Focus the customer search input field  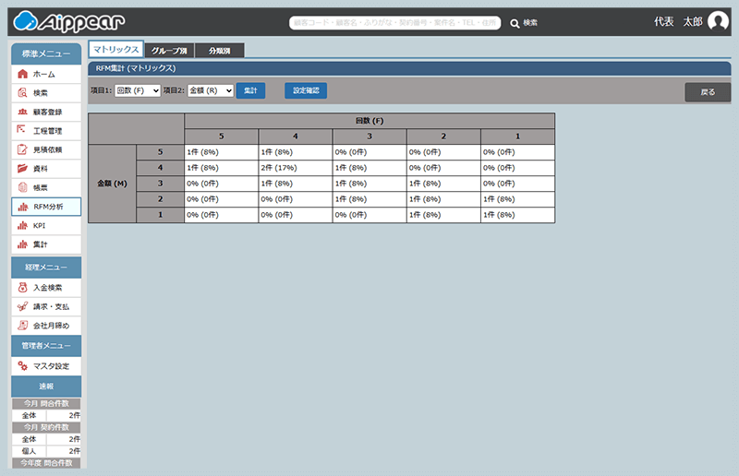(396, 22)
